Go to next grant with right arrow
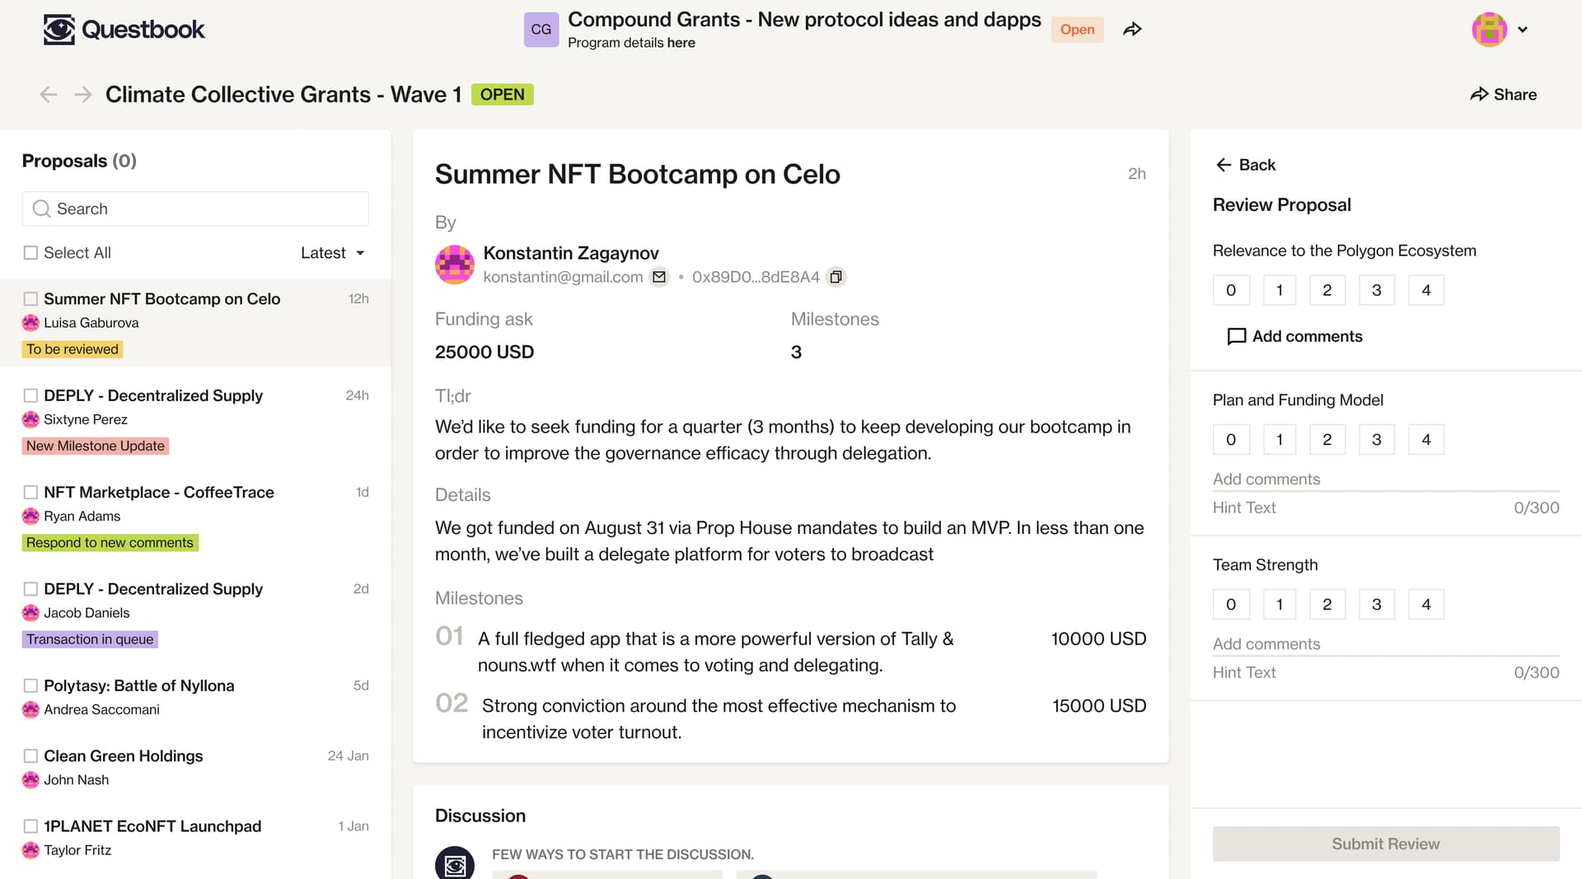This screenshot has width=1582, height=879. click(x=83, y=95)
